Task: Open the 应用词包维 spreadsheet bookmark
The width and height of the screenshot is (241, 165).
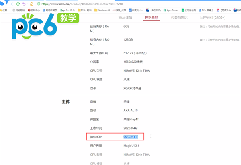Action: 188,10
